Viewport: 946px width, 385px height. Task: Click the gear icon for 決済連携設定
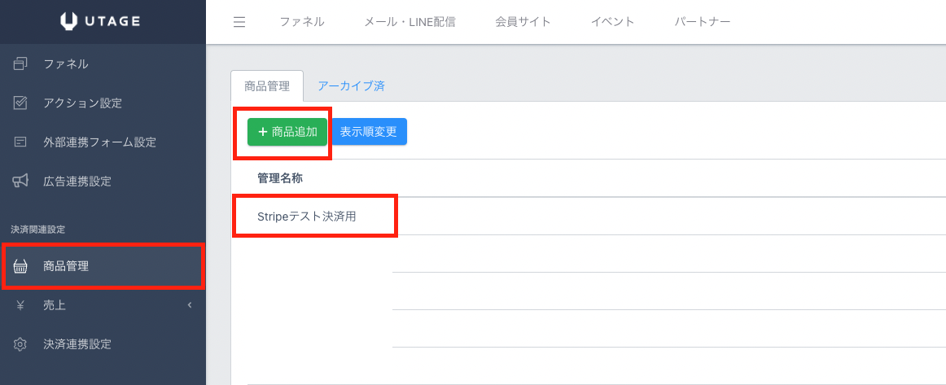[x=21, y=344]
